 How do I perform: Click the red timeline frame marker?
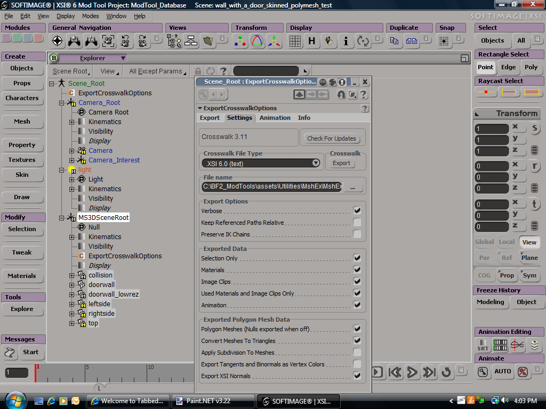click(x=36, y=373)
